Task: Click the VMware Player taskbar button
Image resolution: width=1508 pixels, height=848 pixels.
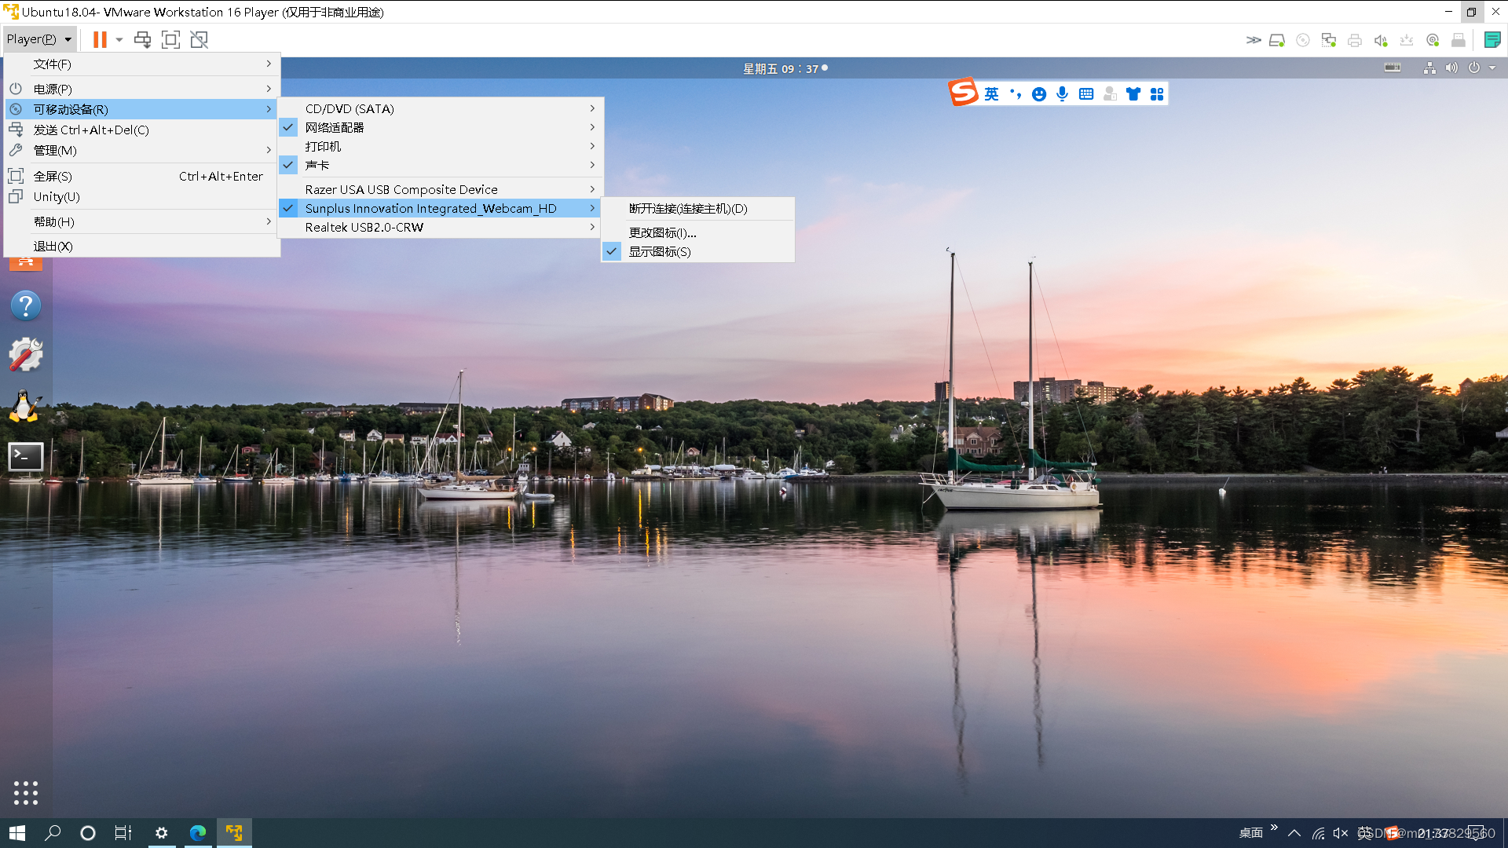Action: click(234, 833)
